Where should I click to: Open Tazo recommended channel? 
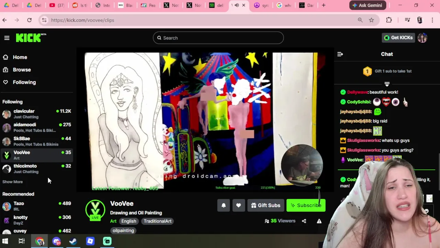tap(37, 206)
